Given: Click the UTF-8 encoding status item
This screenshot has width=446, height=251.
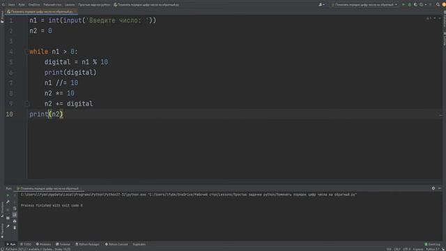Looking at the screenshot, I should tap(407, 249).
